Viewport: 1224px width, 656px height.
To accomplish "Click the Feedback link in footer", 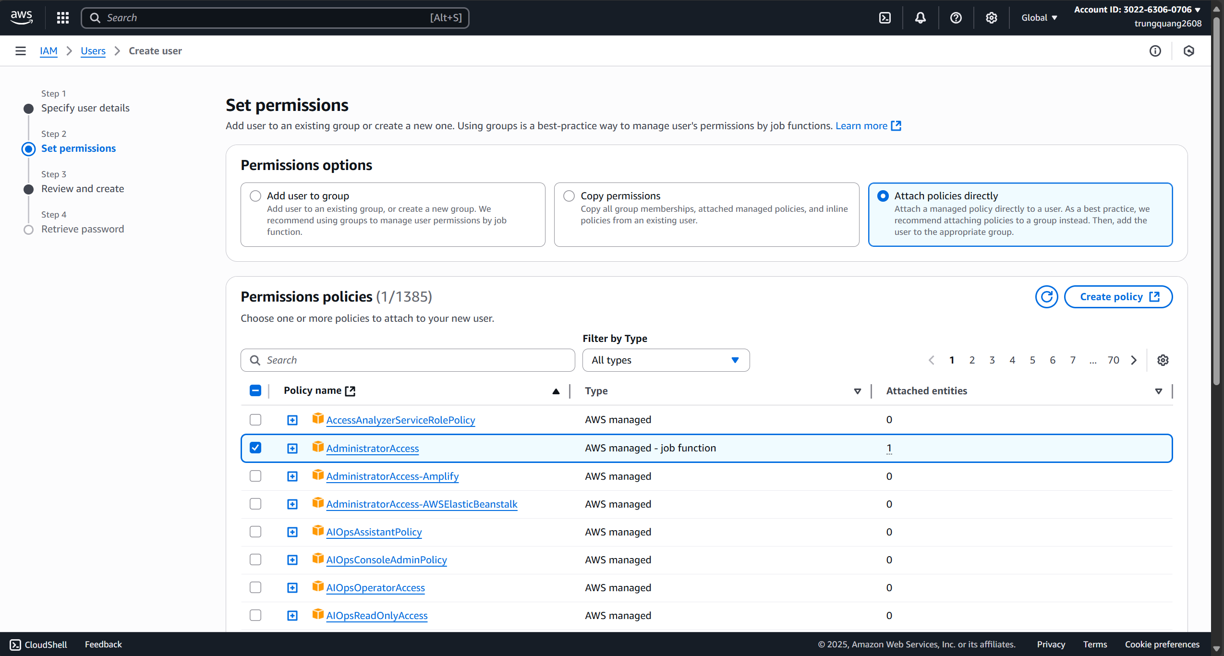I will 103,644.
